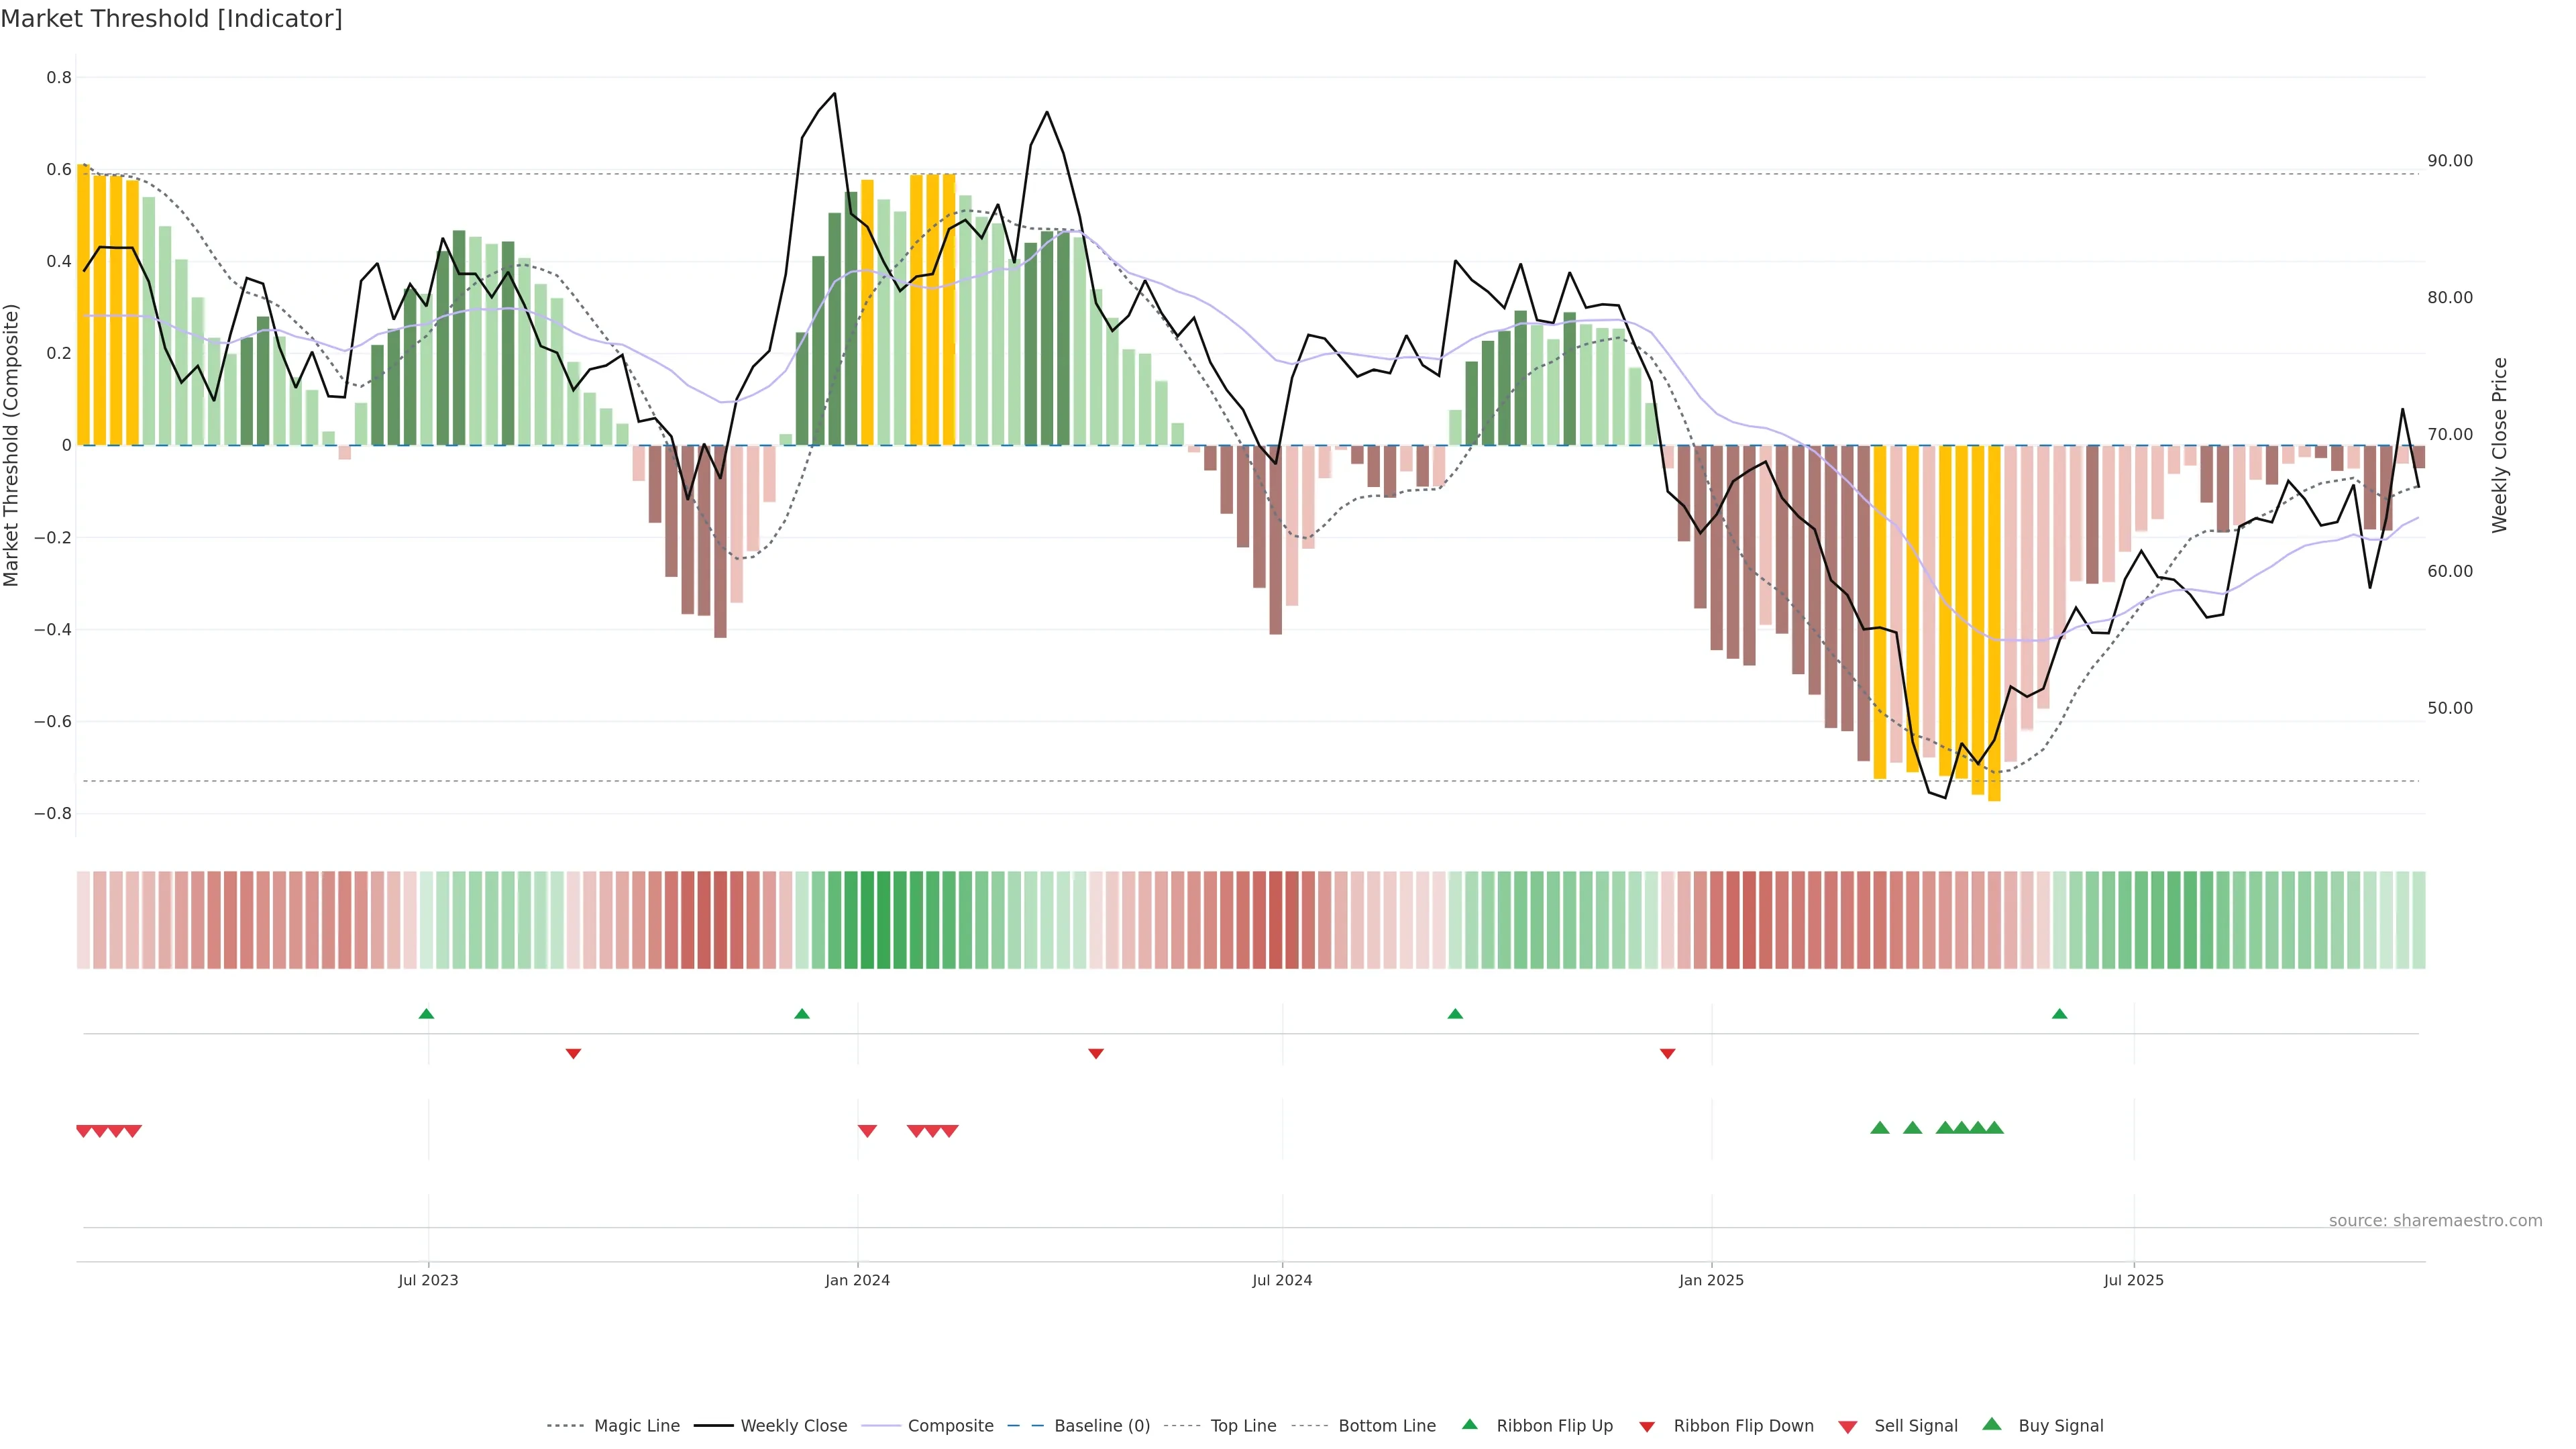Toggle the Top Line legend entry
2576x1449 pixels.
tap(1243, 1426)
